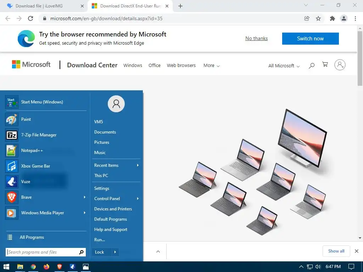Share this page via share icon

pos(307,18)
